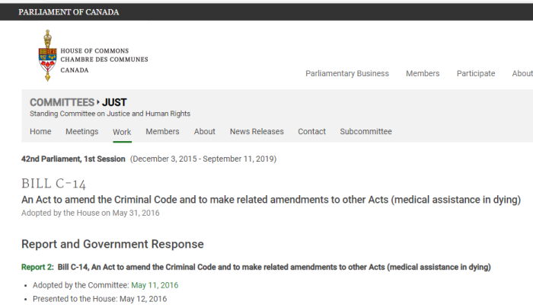Open the Subcommittee tab
This screenshot has width=533, height=305.
(365, 131)
